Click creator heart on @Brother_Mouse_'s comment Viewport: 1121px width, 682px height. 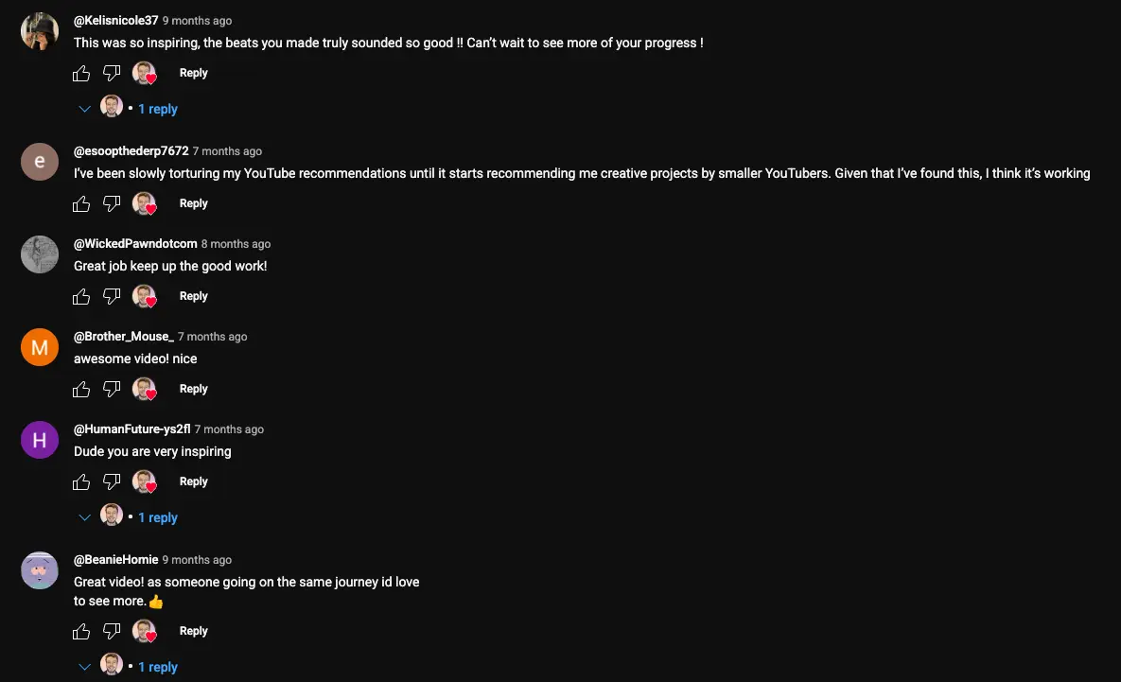[x=144, y=389]
